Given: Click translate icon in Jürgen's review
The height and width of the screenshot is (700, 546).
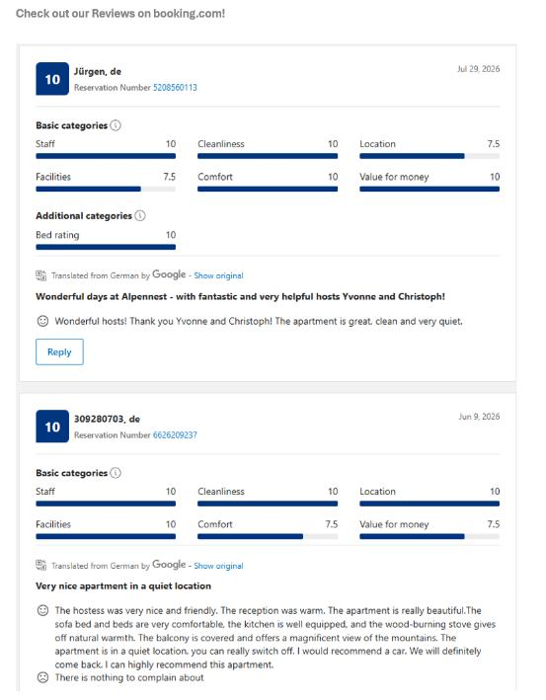Looking at the screenshot, I should [41, 275].
